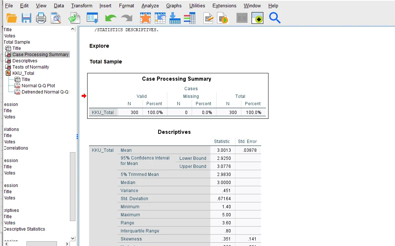Select Correlations item in outline
The height and width of the screenshot is (246, 395).
16,148
